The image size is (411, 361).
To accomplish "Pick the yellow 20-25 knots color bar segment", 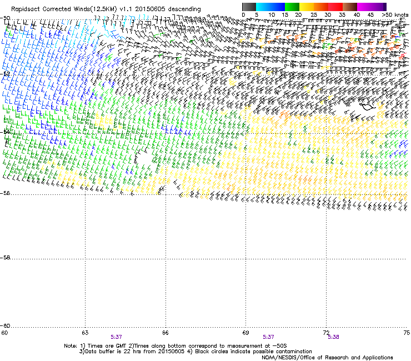I will [307, 7].
